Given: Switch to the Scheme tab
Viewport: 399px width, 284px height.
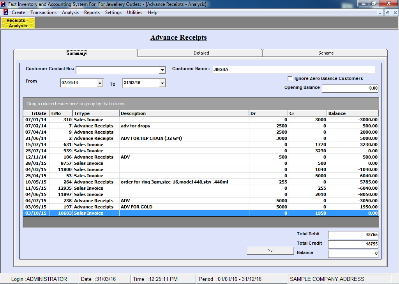Looking at the screenshot, I should [x=326, y=53].
